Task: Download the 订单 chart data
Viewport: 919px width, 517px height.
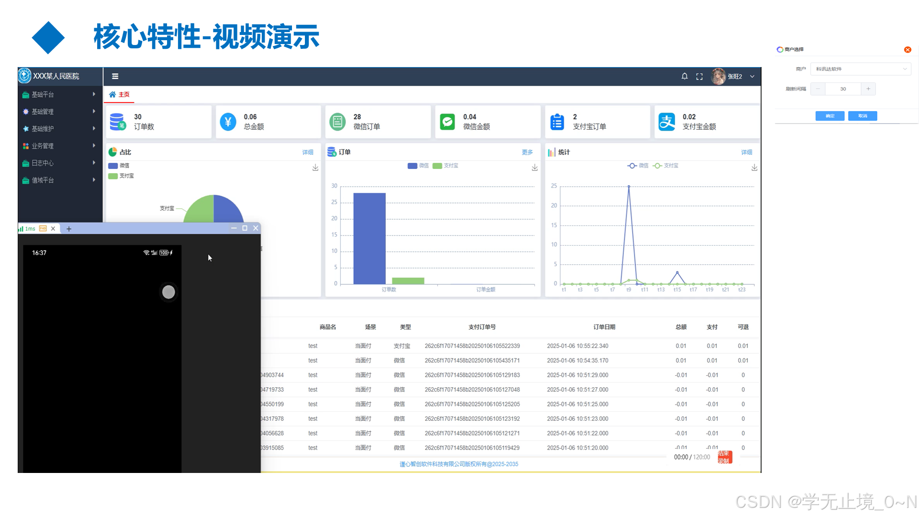Action: coord(534,168)
